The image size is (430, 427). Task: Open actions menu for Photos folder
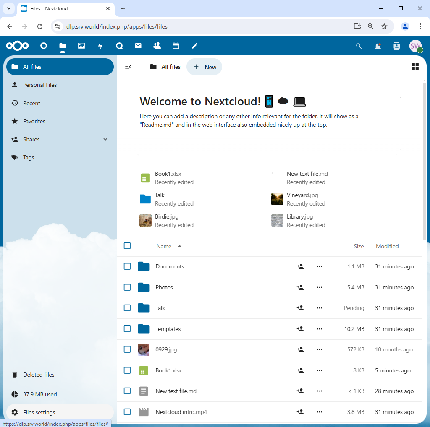[320, 287]
